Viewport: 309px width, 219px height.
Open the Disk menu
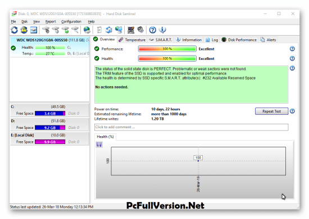[x=24, y=22]
